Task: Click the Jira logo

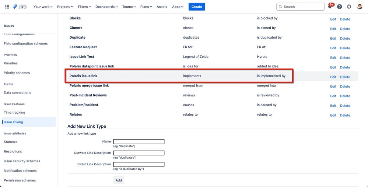Action: click(20, 7)
